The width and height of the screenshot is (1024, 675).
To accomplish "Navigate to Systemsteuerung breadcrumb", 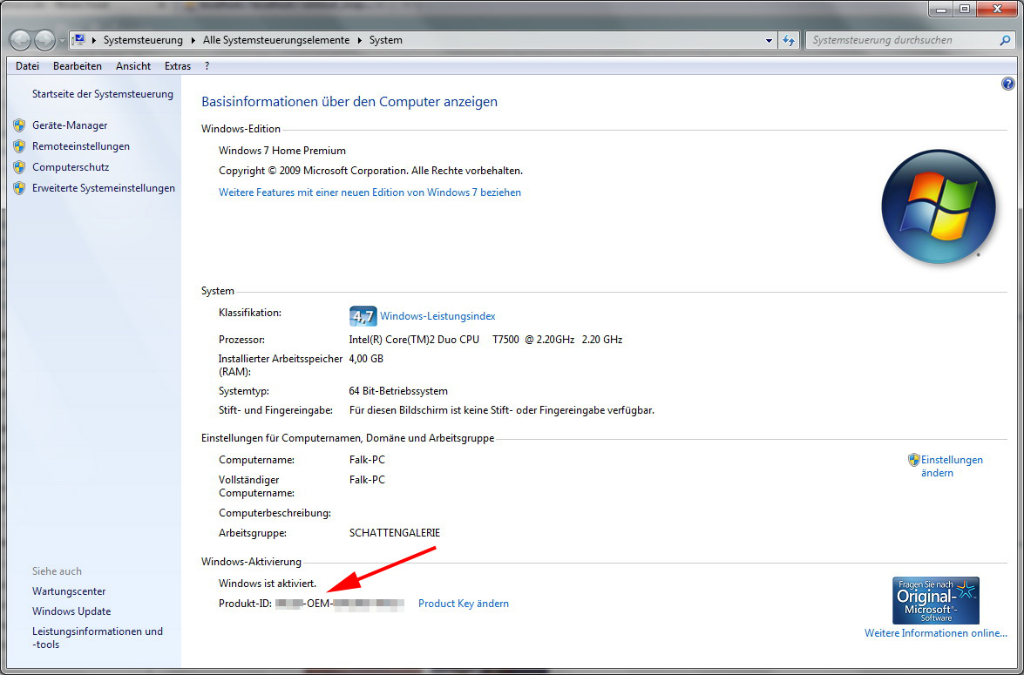I will point(143,40).
